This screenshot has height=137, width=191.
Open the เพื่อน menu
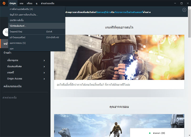[30, 3]
